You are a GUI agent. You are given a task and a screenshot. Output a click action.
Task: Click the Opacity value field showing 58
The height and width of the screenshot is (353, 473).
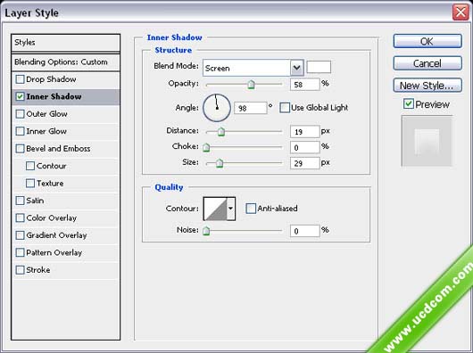(x=304, y=85)
